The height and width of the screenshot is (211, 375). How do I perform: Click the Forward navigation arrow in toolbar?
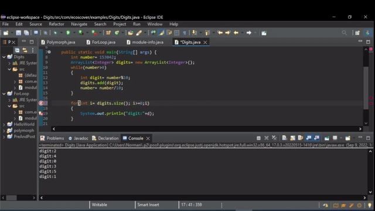(248, 33)
